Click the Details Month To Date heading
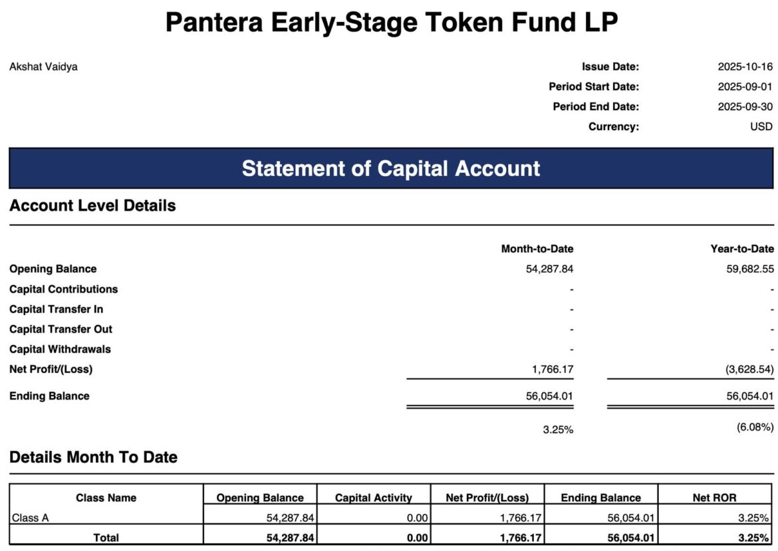The image size is (778, 551). click(93, 457)
